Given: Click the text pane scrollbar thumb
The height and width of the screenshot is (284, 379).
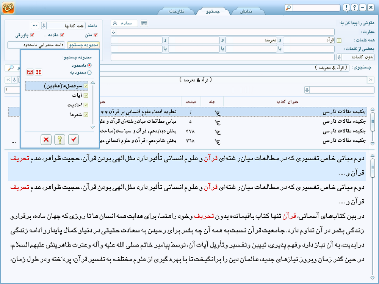Looking at the screenshot, I should pos(373,168).
